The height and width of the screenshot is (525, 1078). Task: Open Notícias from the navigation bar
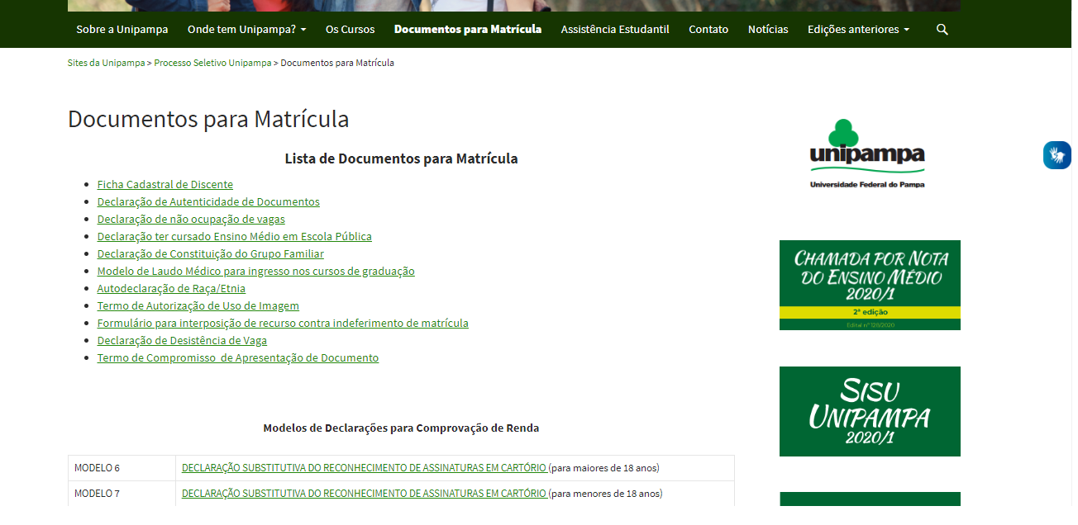[x=768, y=30]
